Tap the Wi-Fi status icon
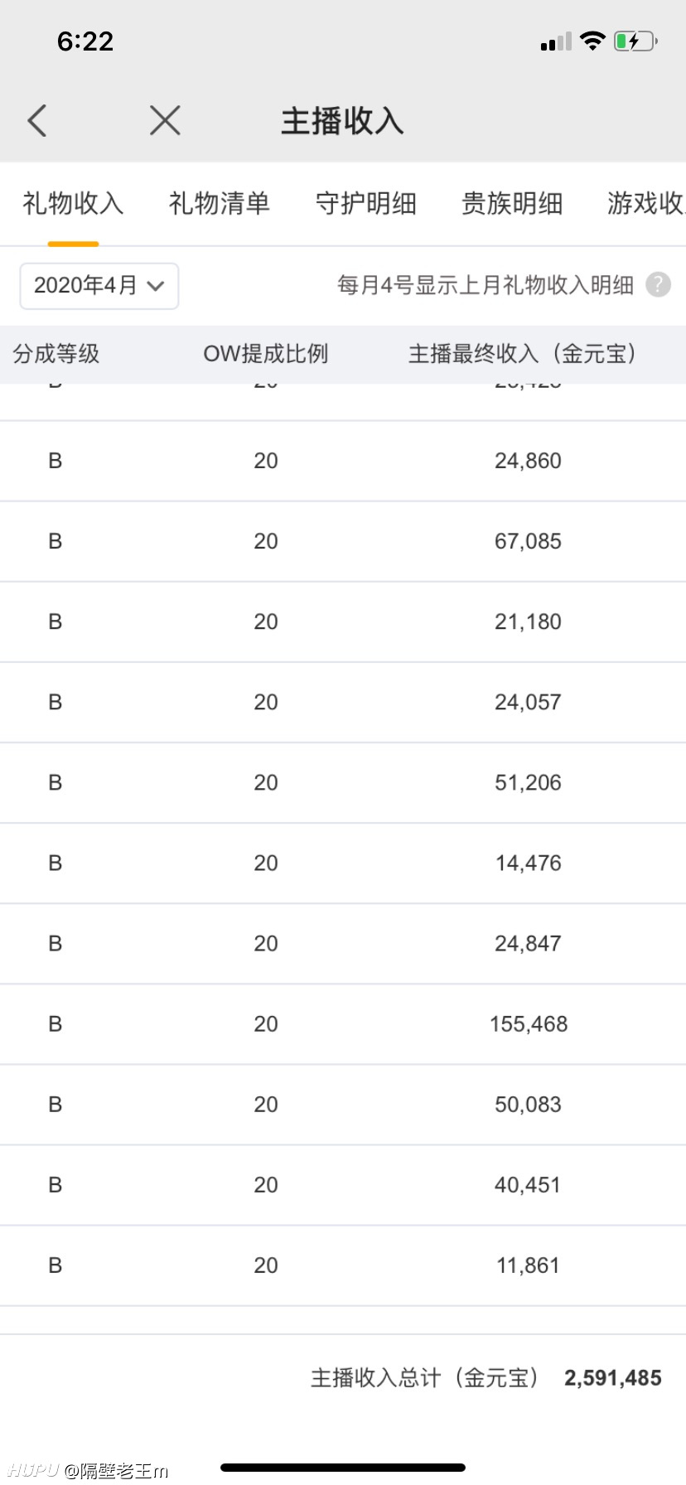Image resolution: width=686 pixels, height=1485 pixels. coord(592,41)
